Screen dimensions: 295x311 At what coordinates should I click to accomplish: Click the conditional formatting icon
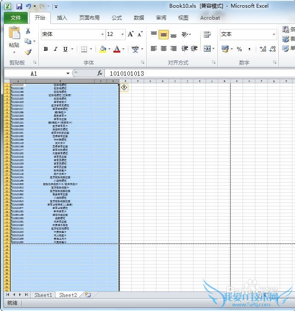point(286,29)
